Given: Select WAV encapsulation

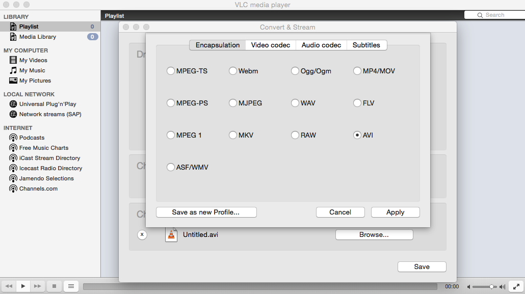Looking at the screenshot, I should click(303, 103).
